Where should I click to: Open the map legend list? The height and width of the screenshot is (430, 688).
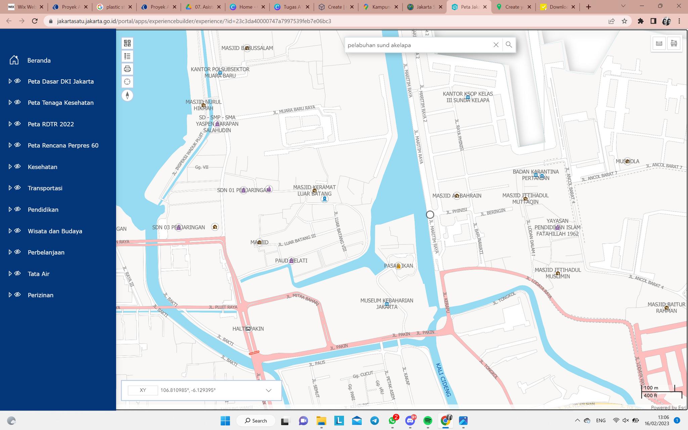pos(127,56)
